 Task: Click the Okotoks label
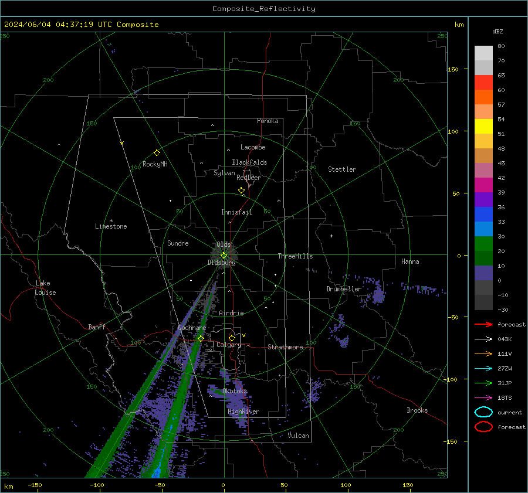(235, 391)
